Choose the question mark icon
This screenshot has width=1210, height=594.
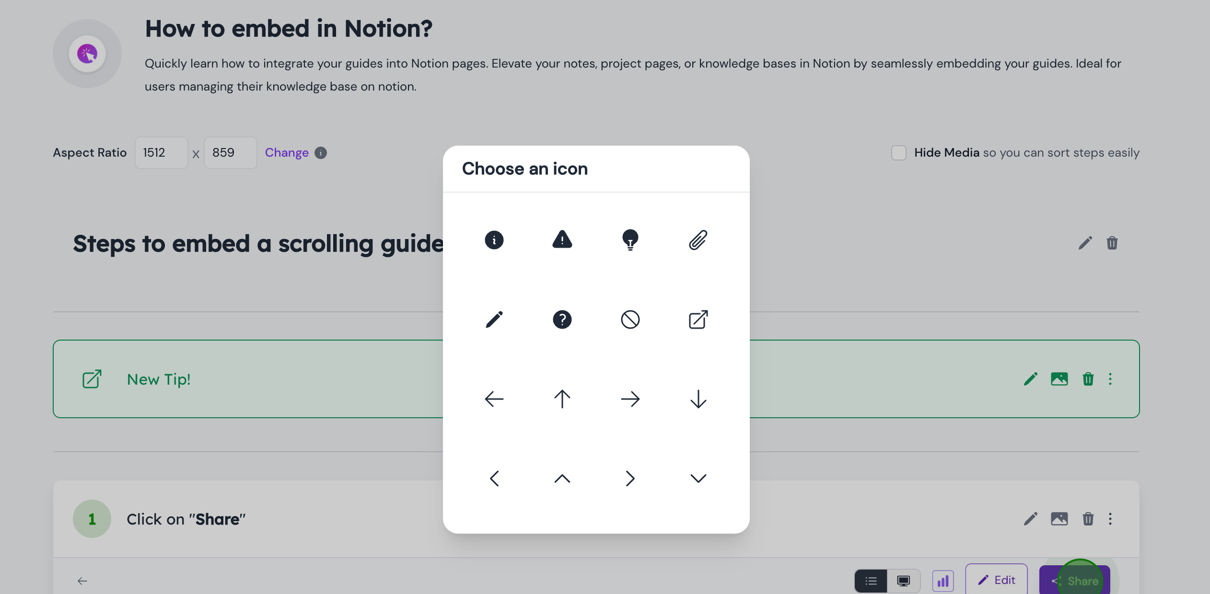click(562, 320)
